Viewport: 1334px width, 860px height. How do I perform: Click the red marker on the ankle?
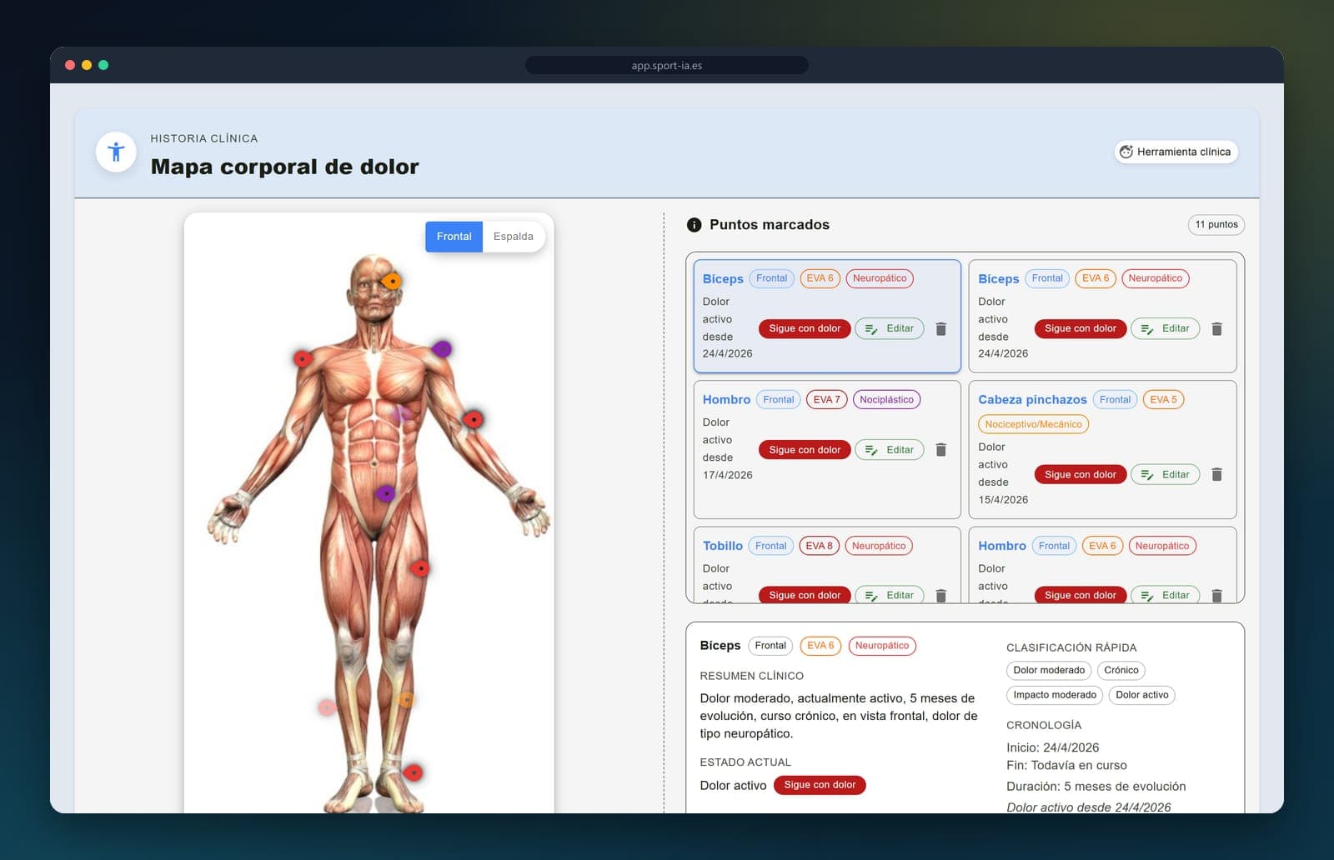(413, 772)
